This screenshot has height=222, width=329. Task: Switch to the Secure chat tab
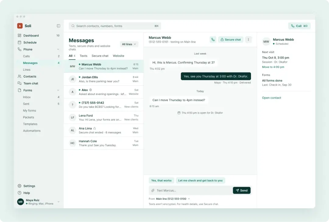[x=100, y=56]
